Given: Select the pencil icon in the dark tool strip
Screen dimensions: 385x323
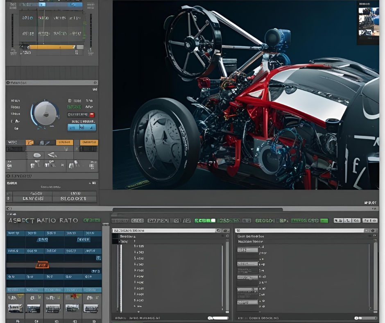Looking at the screenshot, I should tap(48, 143).
